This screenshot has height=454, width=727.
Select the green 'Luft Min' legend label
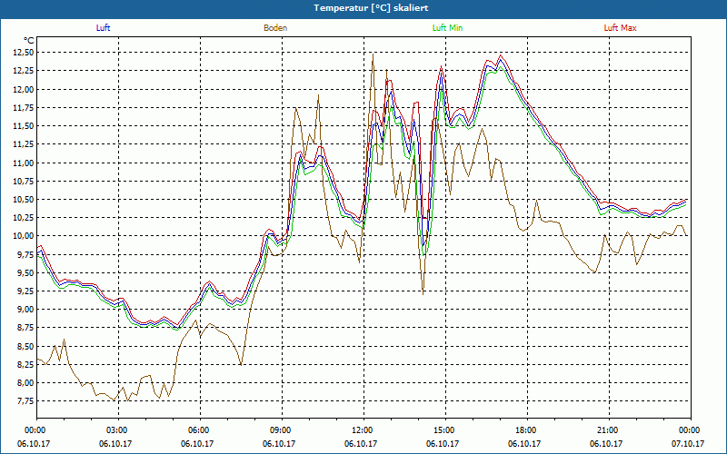tap(447, 28)
